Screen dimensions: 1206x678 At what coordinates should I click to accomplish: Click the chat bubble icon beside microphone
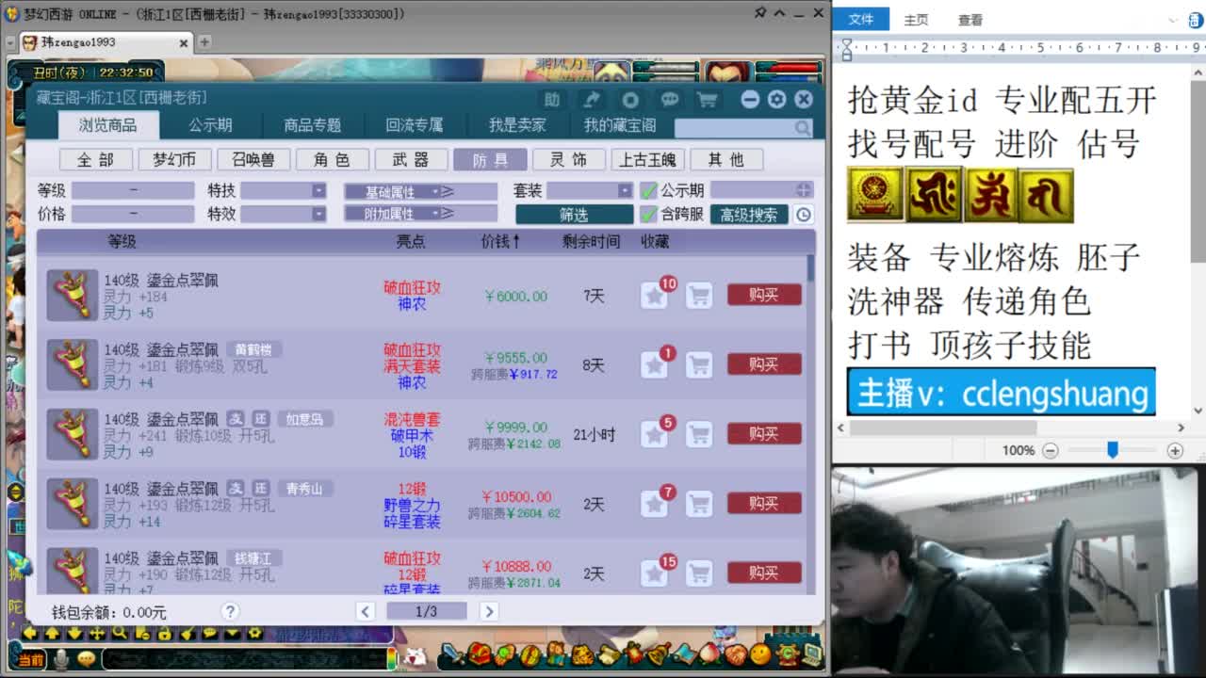(x=87, y=659)
